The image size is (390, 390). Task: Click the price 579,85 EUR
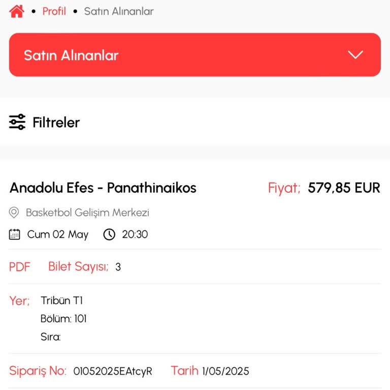tap(344, 188)
